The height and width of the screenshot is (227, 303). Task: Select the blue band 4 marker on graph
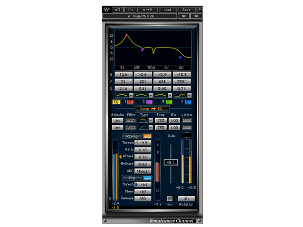click(180, 58)
